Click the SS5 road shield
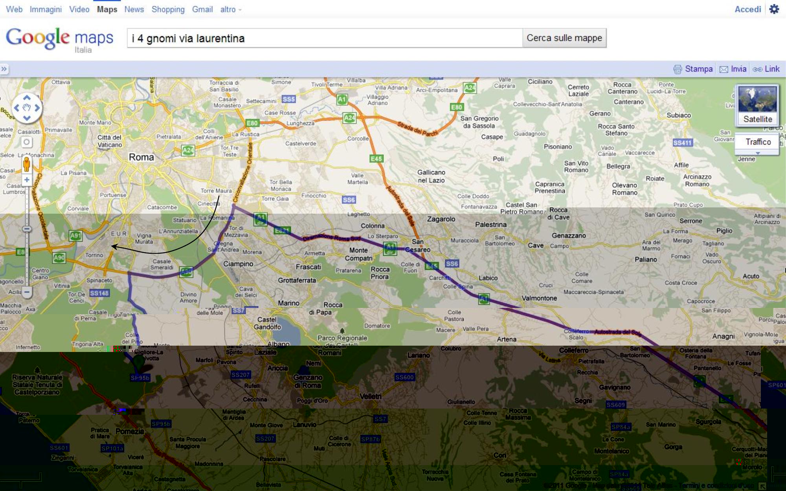The width and height of the screenshot is (786, 491). click(x=289, y=99)
